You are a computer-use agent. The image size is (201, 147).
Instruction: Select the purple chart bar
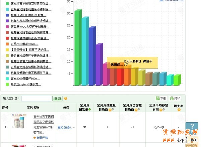click(99, 64)
